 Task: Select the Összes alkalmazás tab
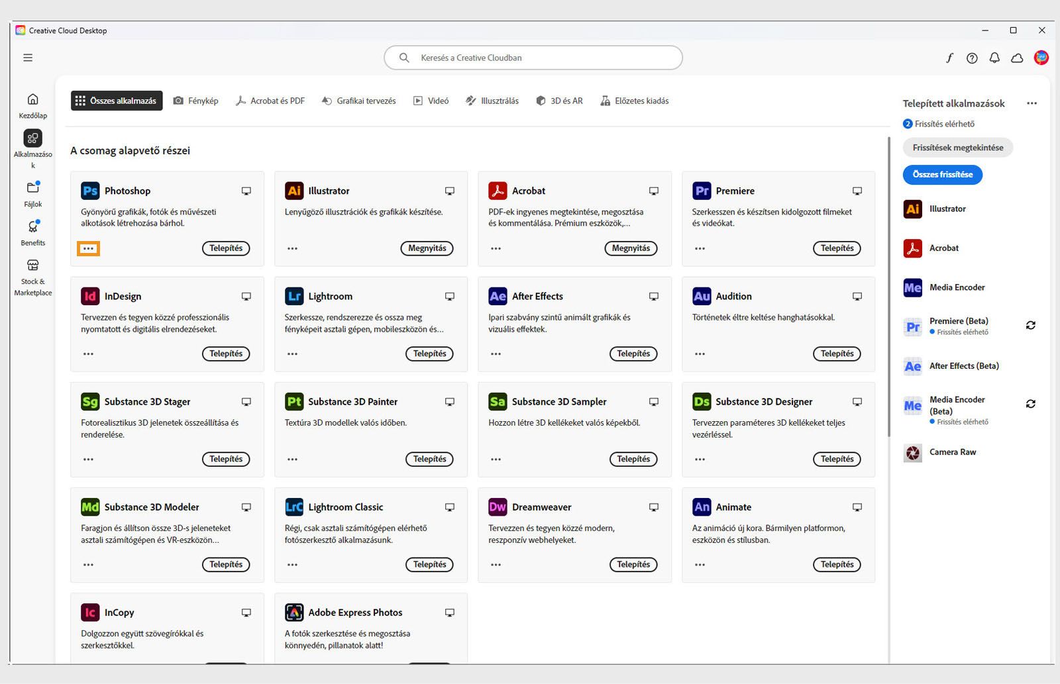117,101
